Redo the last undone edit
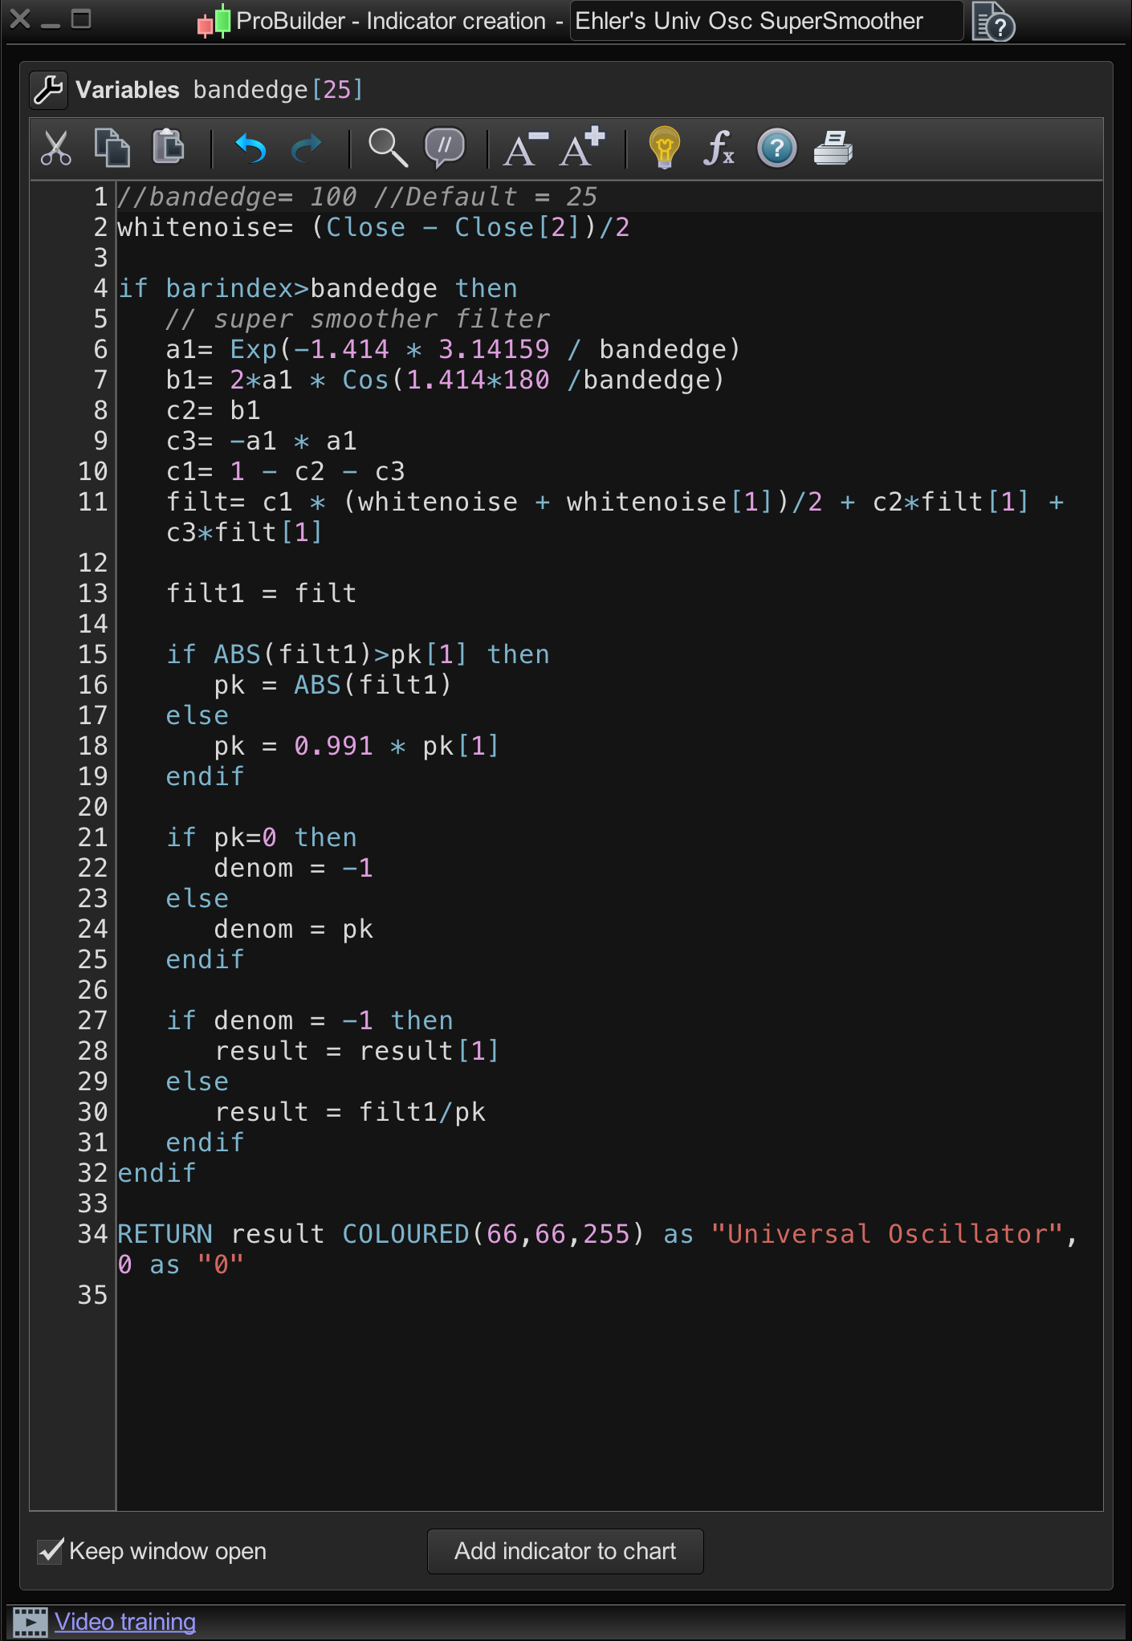 point(306,149)
